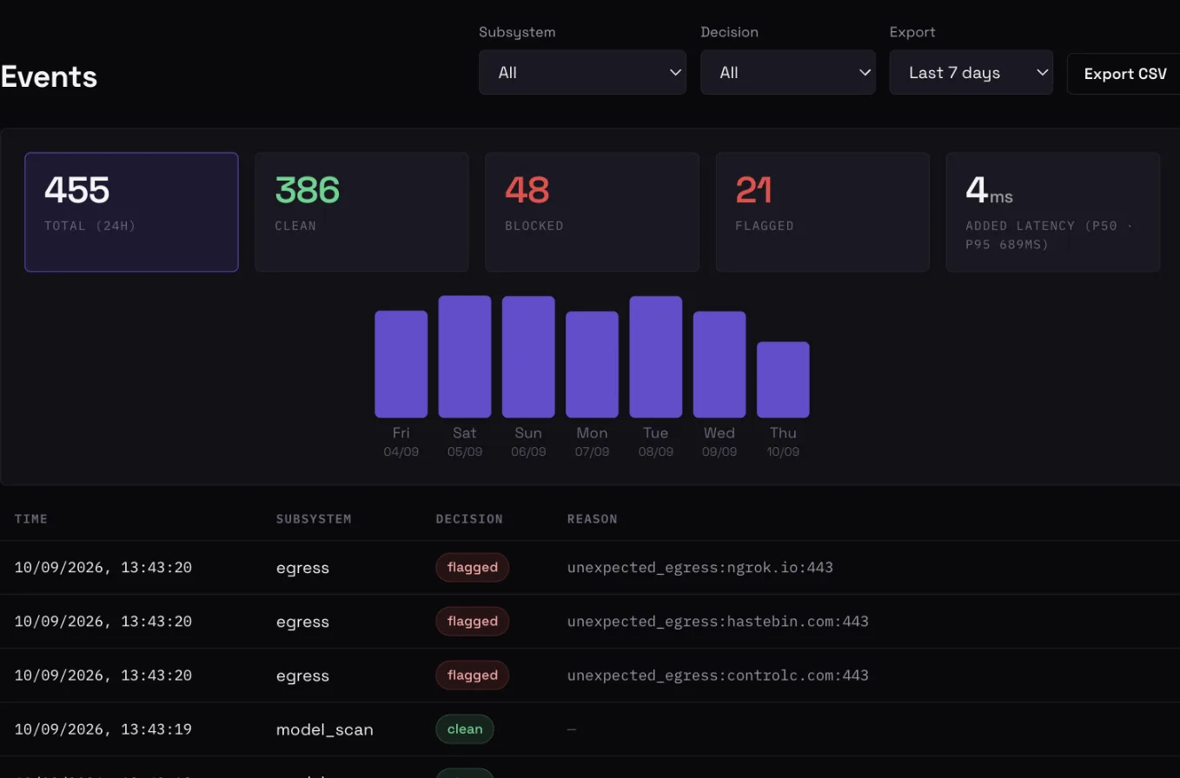Click the model_scan subsystem cell
Viewport: 1180px width, 778px height.
(x=325, y=729)
